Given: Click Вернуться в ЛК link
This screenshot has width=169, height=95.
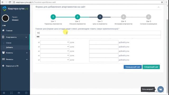Looking at the screenshot, I should 12,66.
